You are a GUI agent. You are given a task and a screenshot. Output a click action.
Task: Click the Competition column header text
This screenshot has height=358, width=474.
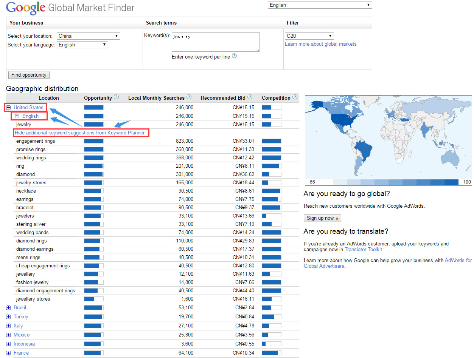276,98
